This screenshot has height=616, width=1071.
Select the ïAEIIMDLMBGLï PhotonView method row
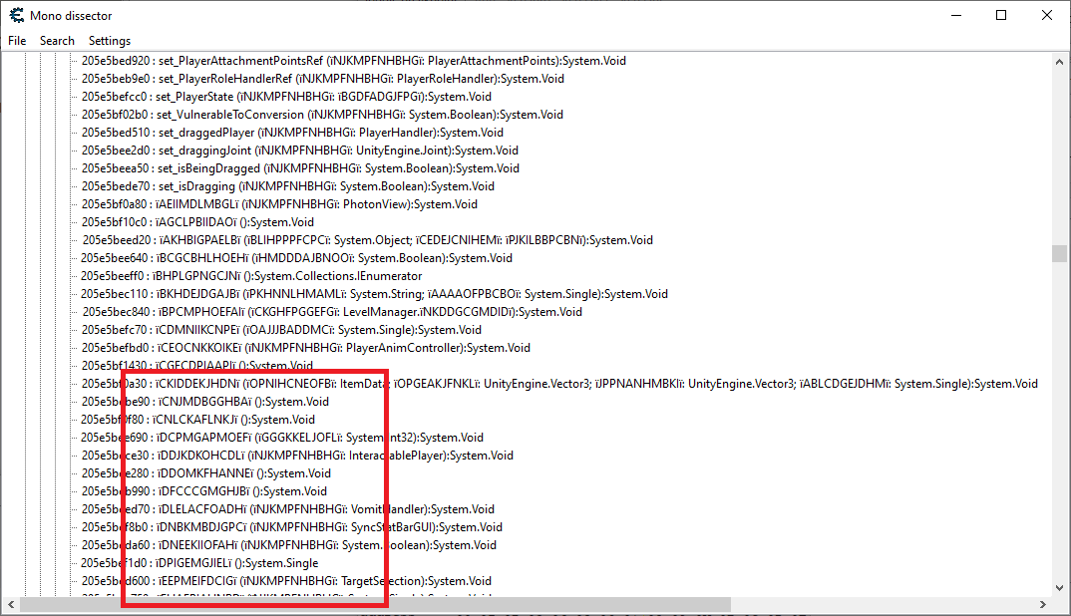click(x=279, y=204)
